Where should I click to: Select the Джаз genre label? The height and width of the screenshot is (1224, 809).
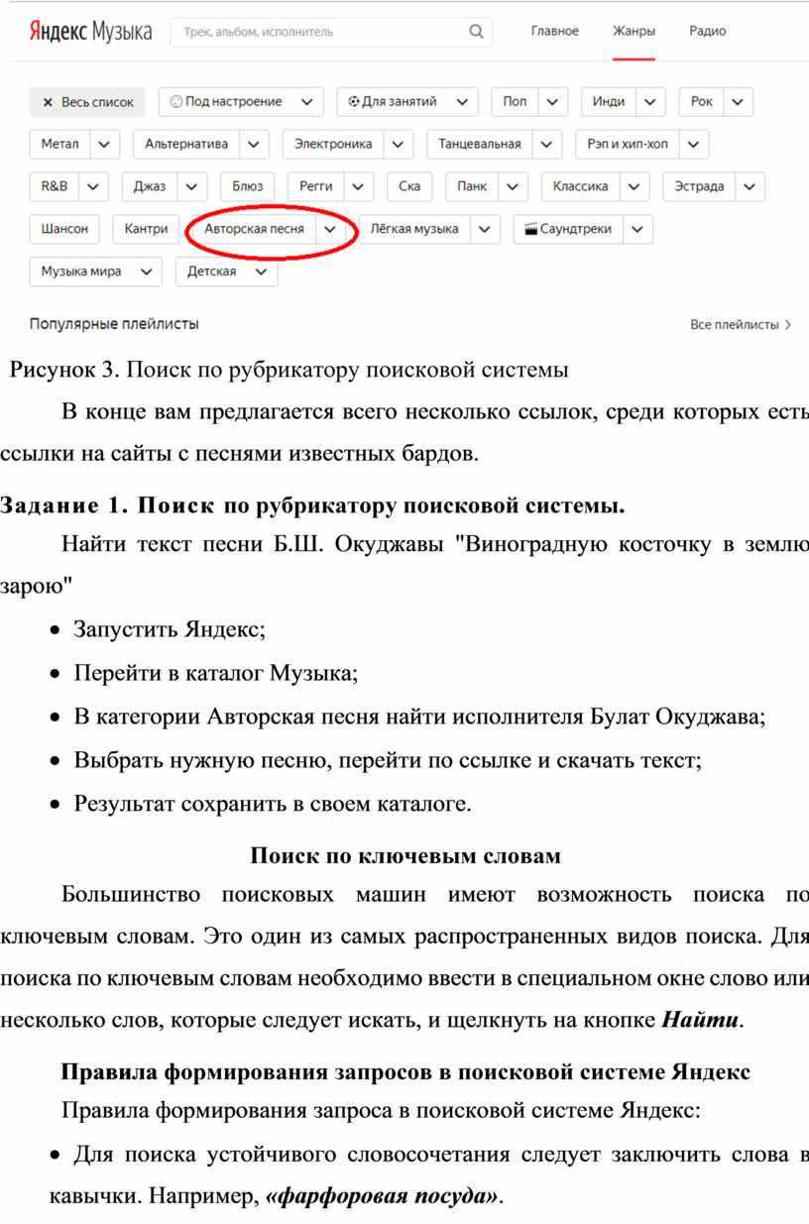coord(150,186)
